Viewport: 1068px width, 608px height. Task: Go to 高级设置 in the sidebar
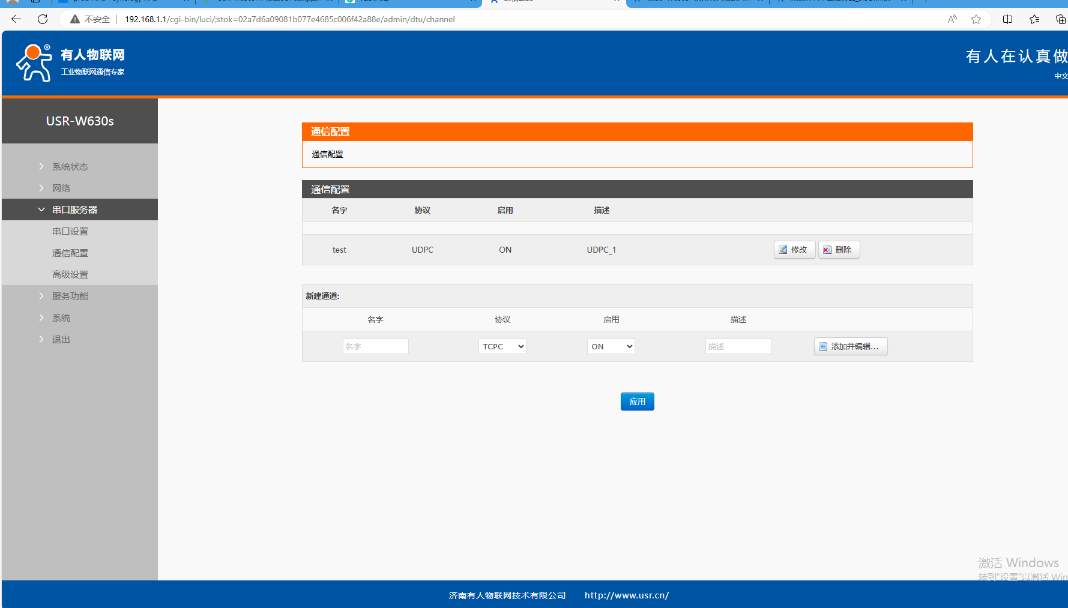click(x=70, y=274)
